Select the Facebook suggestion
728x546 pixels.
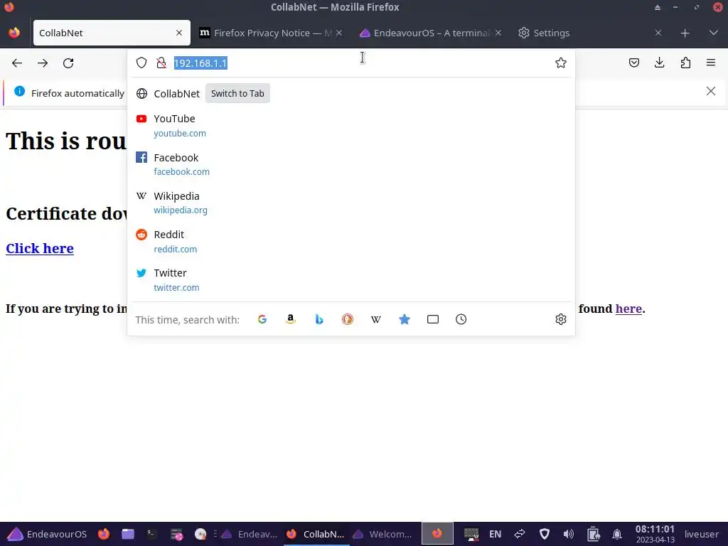(351, 164)
